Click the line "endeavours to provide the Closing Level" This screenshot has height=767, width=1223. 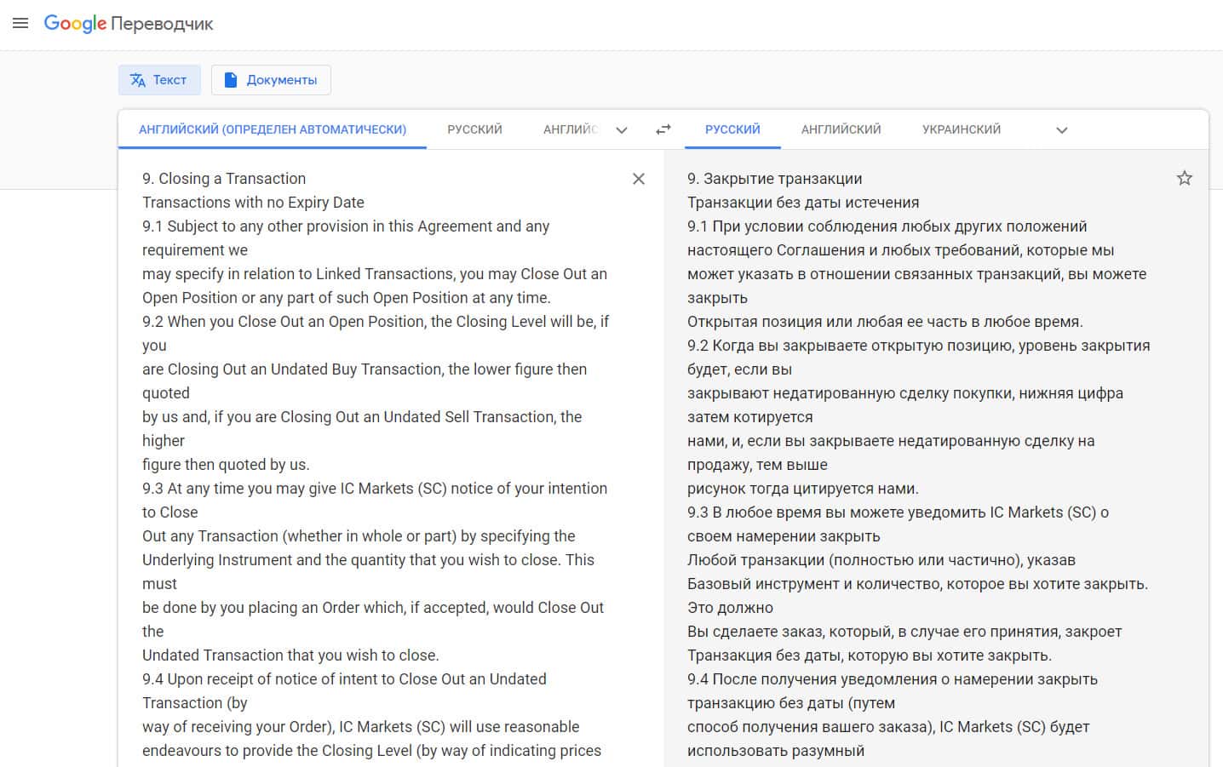(371, 751)
